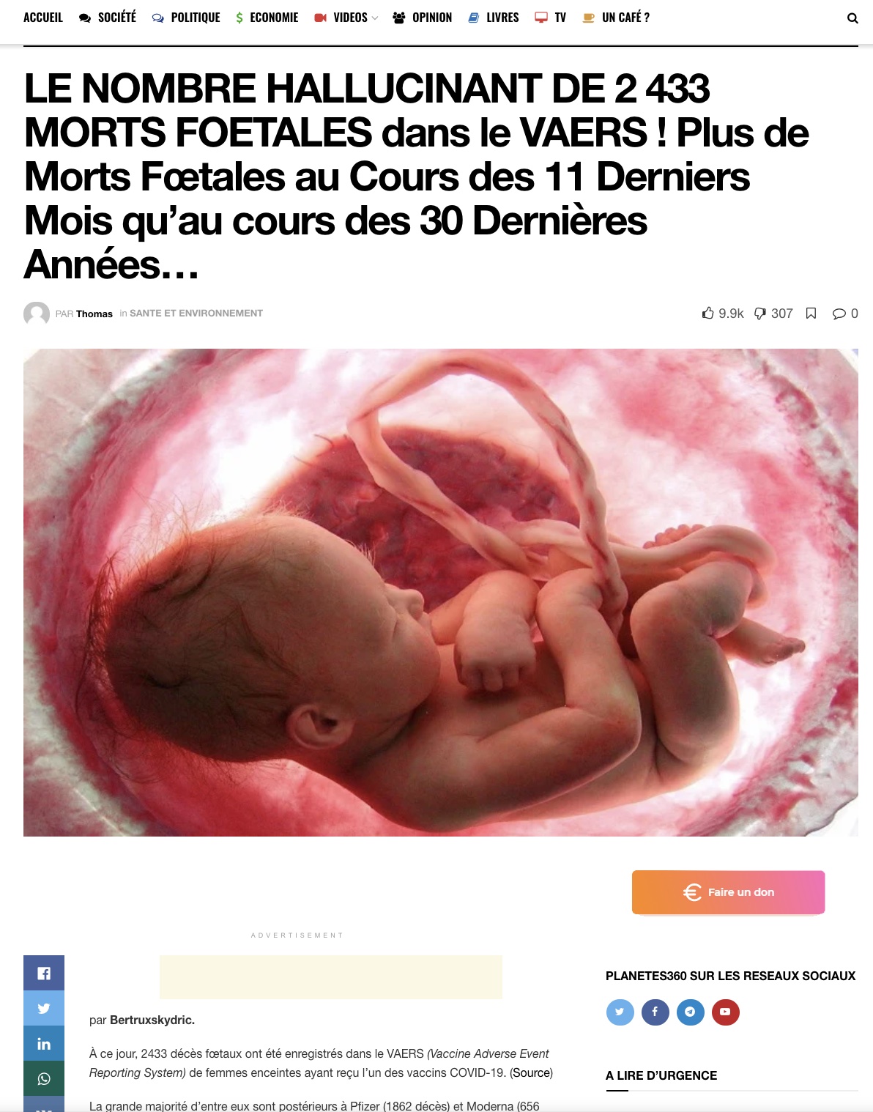Share article on Twitter sidebar icon

coord(44,1008)
